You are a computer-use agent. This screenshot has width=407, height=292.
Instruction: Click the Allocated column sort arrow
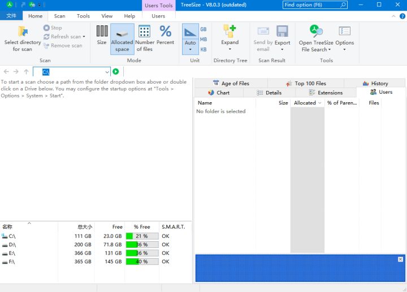click(320, 103)
